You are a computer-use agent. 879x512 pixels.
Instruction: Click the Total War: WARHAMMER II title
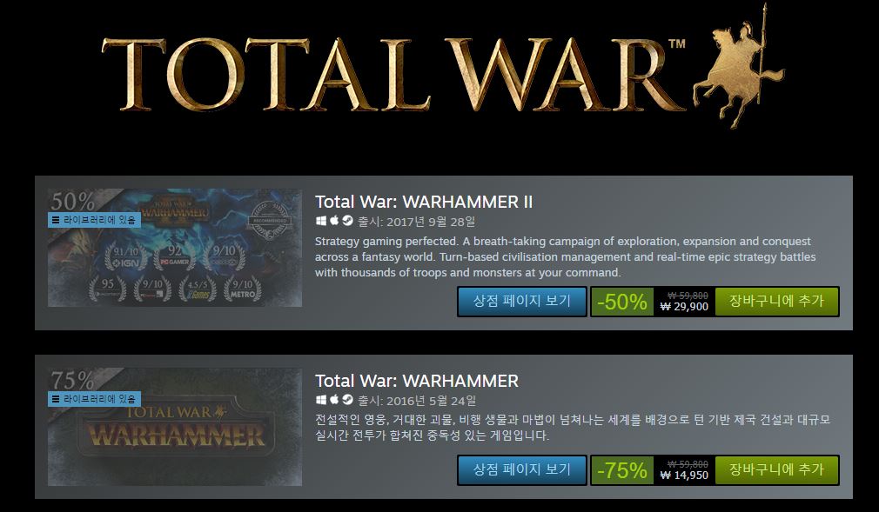[424, 202]
